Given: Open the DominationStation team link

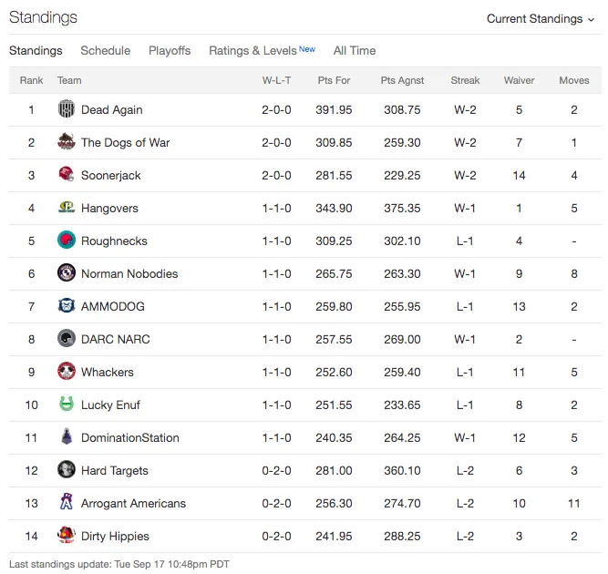Looking at the screenshot, I should tap(130, 437).
